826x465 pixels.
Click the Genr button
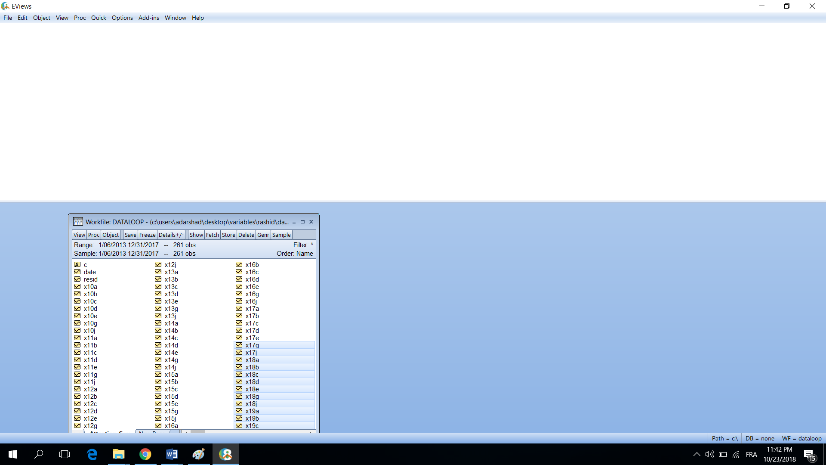pos(263,235)
